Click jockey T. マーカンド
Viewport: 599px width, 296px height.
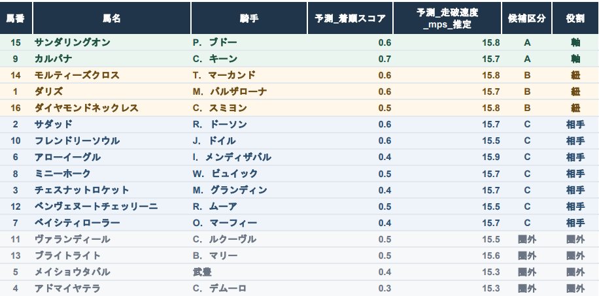[224, 75]
